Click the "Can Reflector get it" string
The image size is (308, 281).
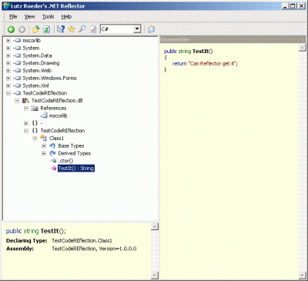click(213, 63)
